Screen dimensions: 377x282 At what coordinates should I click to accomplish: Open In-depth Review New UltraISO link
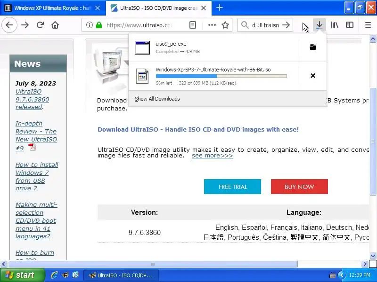tap(36, 135)
